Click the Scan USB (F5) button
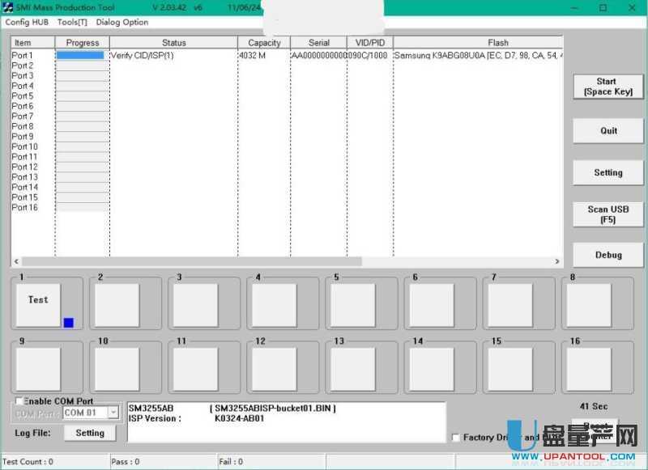 (608, 214)
